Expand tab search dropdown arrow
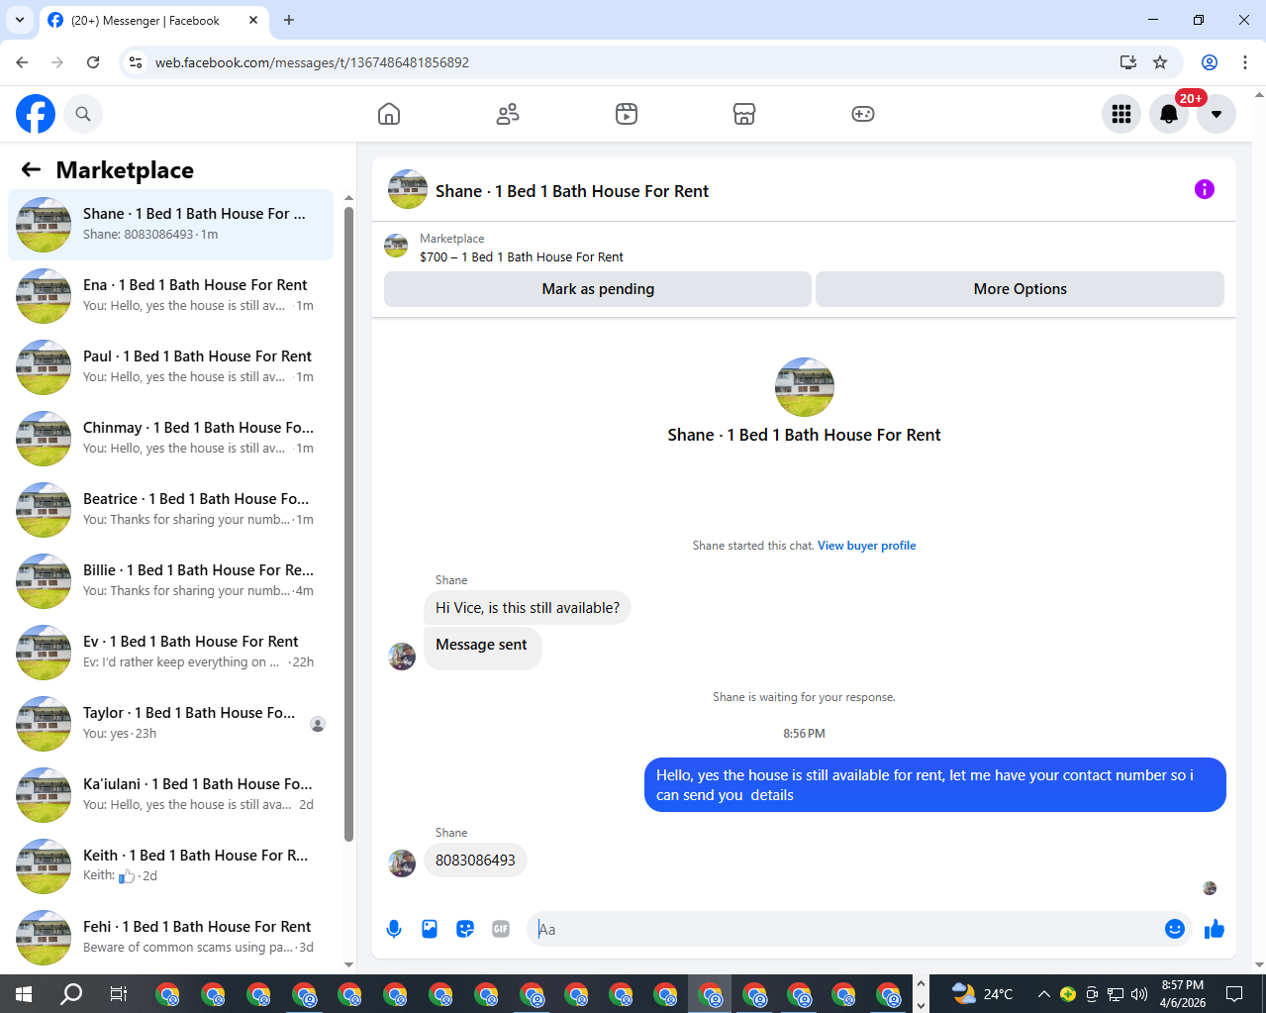Image resolution: width=1266 pixels, height=1013 pixels. click(20, 20)
